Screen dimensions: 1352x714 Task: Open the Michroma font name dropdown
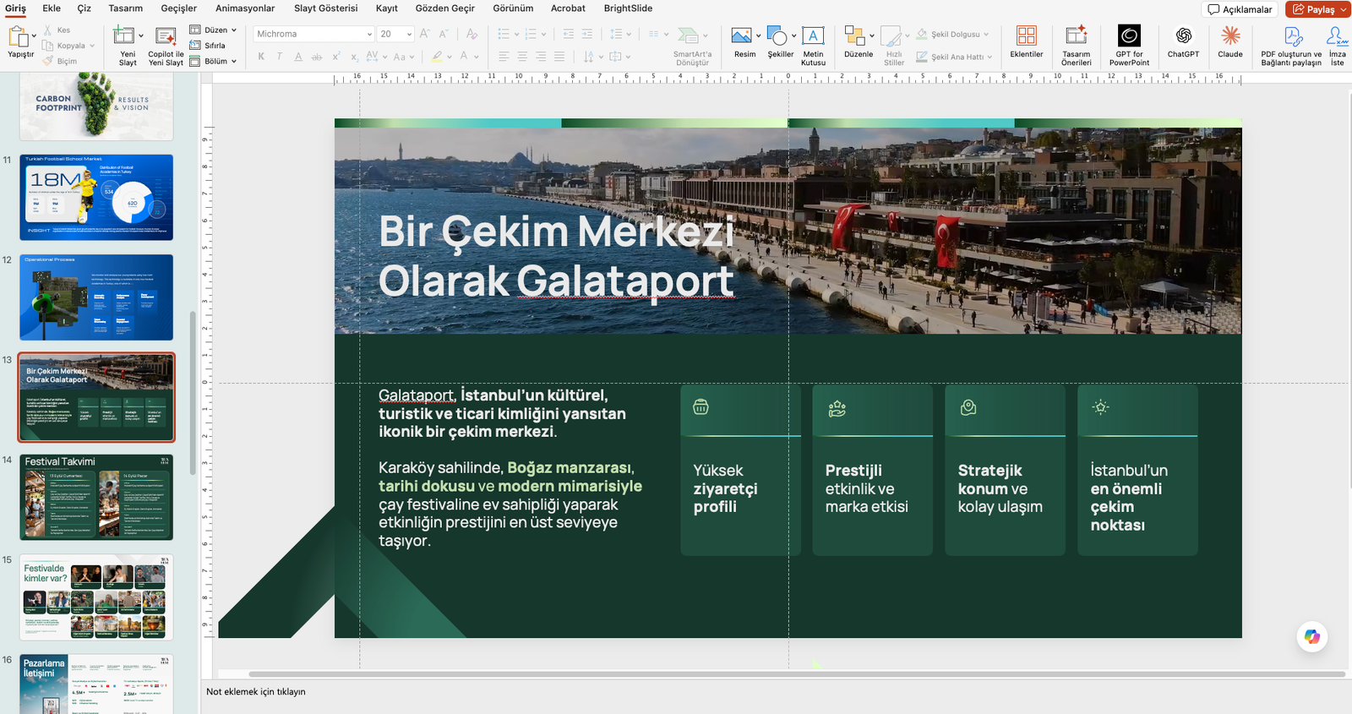click(369, 35)
